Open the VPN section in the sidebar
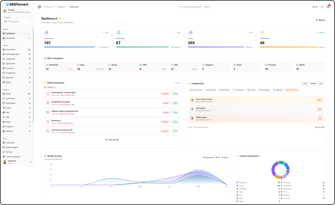 tap(9, 112)
